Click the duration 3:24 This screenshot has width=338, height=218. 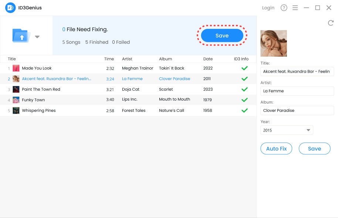(x=110, y=79)
